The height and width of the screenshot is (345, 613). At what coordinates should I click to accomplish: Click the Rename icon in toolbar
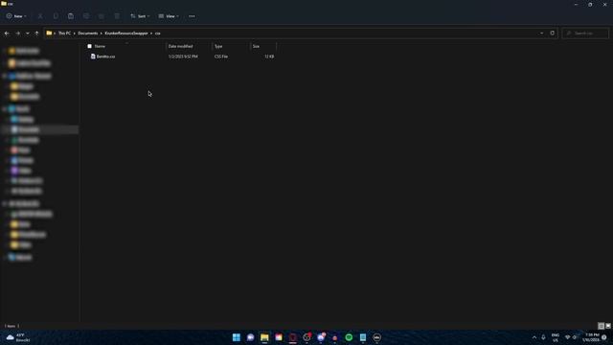pos(86,16)
